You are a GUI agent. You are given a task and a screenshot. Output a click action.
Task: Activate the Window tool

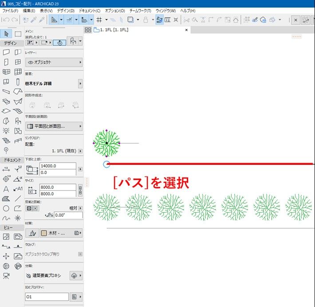point(18,62)
